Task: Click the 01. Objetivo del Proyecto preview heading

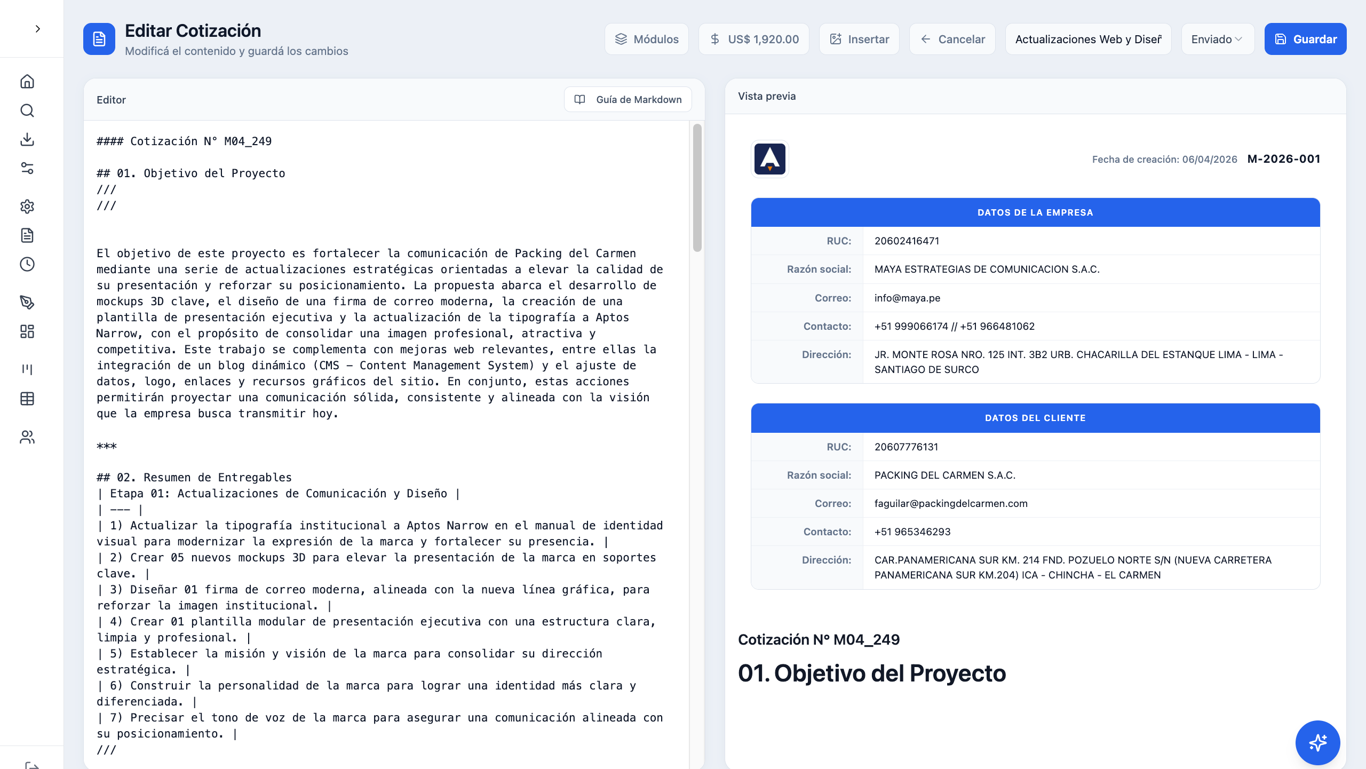Action: click(872, 673)
